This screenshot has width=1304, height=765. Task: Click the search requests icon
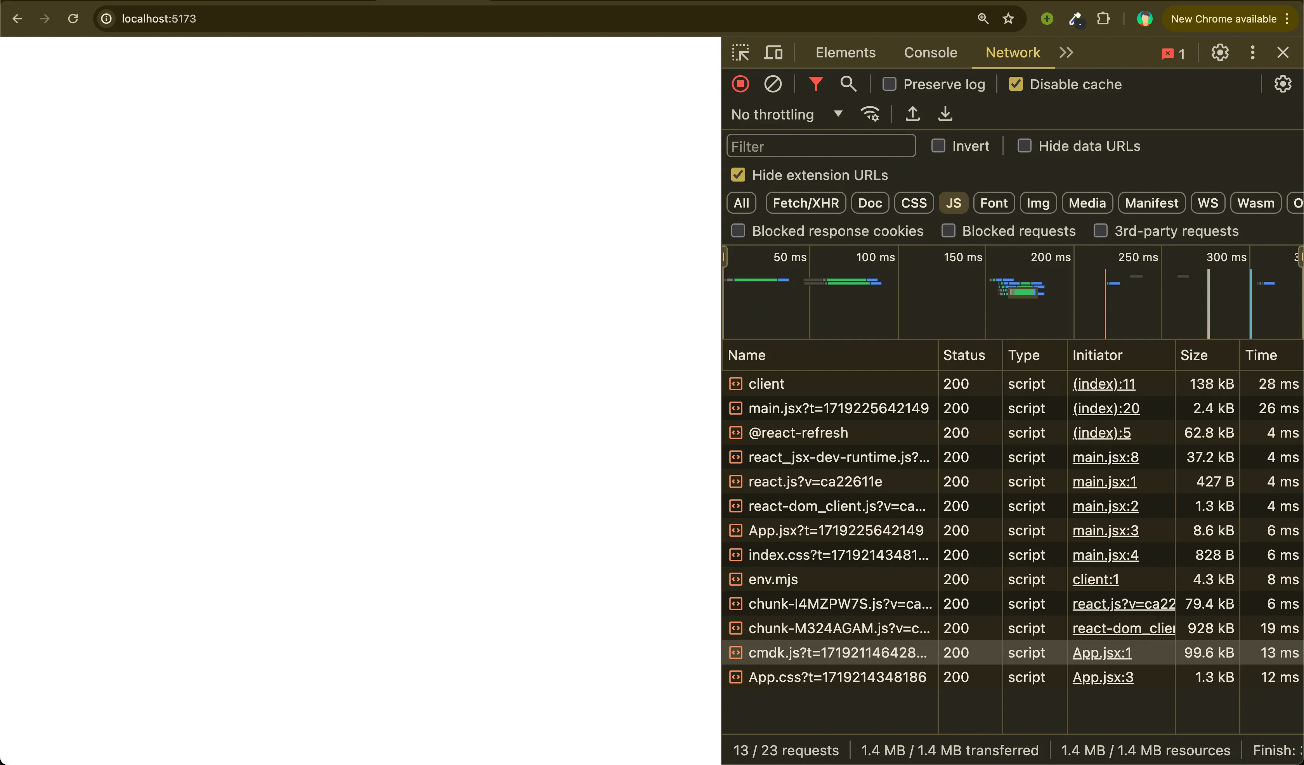point(847,84)
